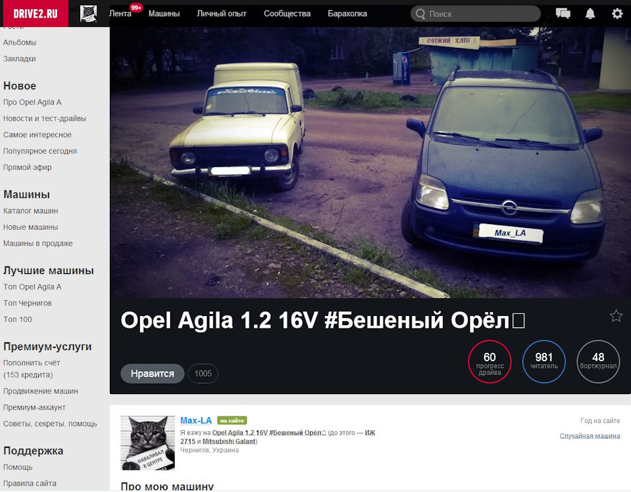
Task: Click the Чернигов, Украина location text
Action: [209, 450]
